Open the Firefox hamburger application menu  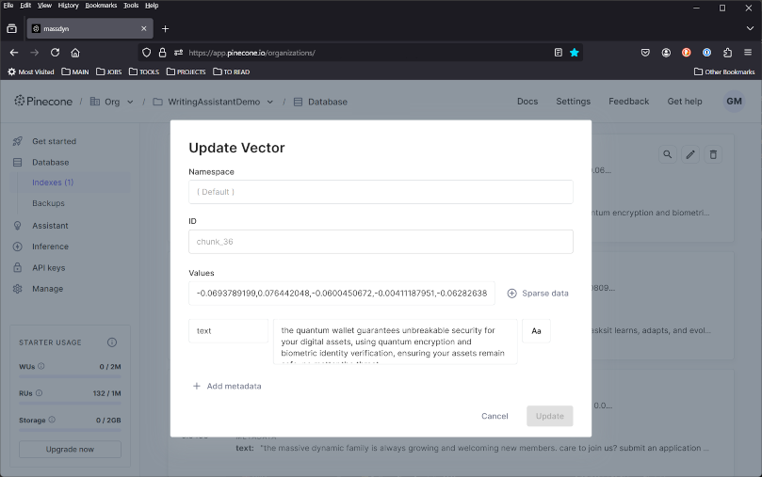pyautogui.click(x=748, y=53)
